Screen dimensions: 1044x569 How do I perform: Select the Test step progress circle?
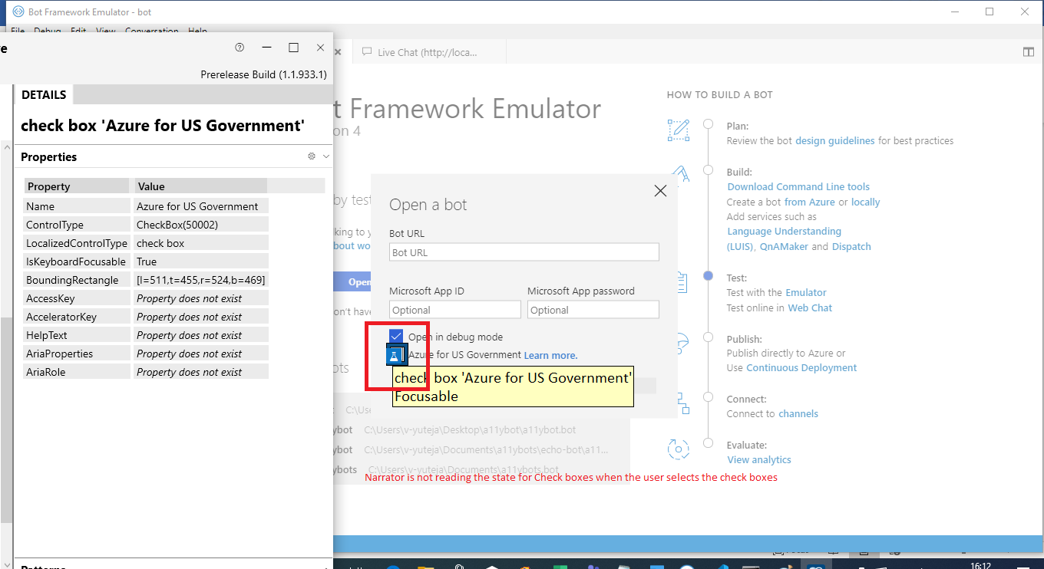[x=708, y=275]
